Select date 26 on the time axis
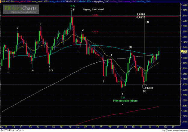188x132 pixels. [x=54, y=127]
